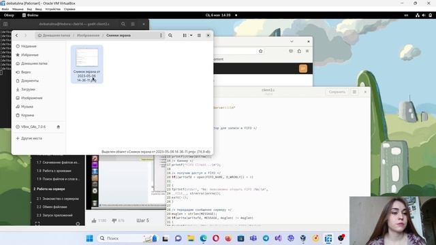The width and height of the screenshot is (436, 245).
Task: Open 'Избранные' in Files sidebar
Action: [x=27, y=54]
